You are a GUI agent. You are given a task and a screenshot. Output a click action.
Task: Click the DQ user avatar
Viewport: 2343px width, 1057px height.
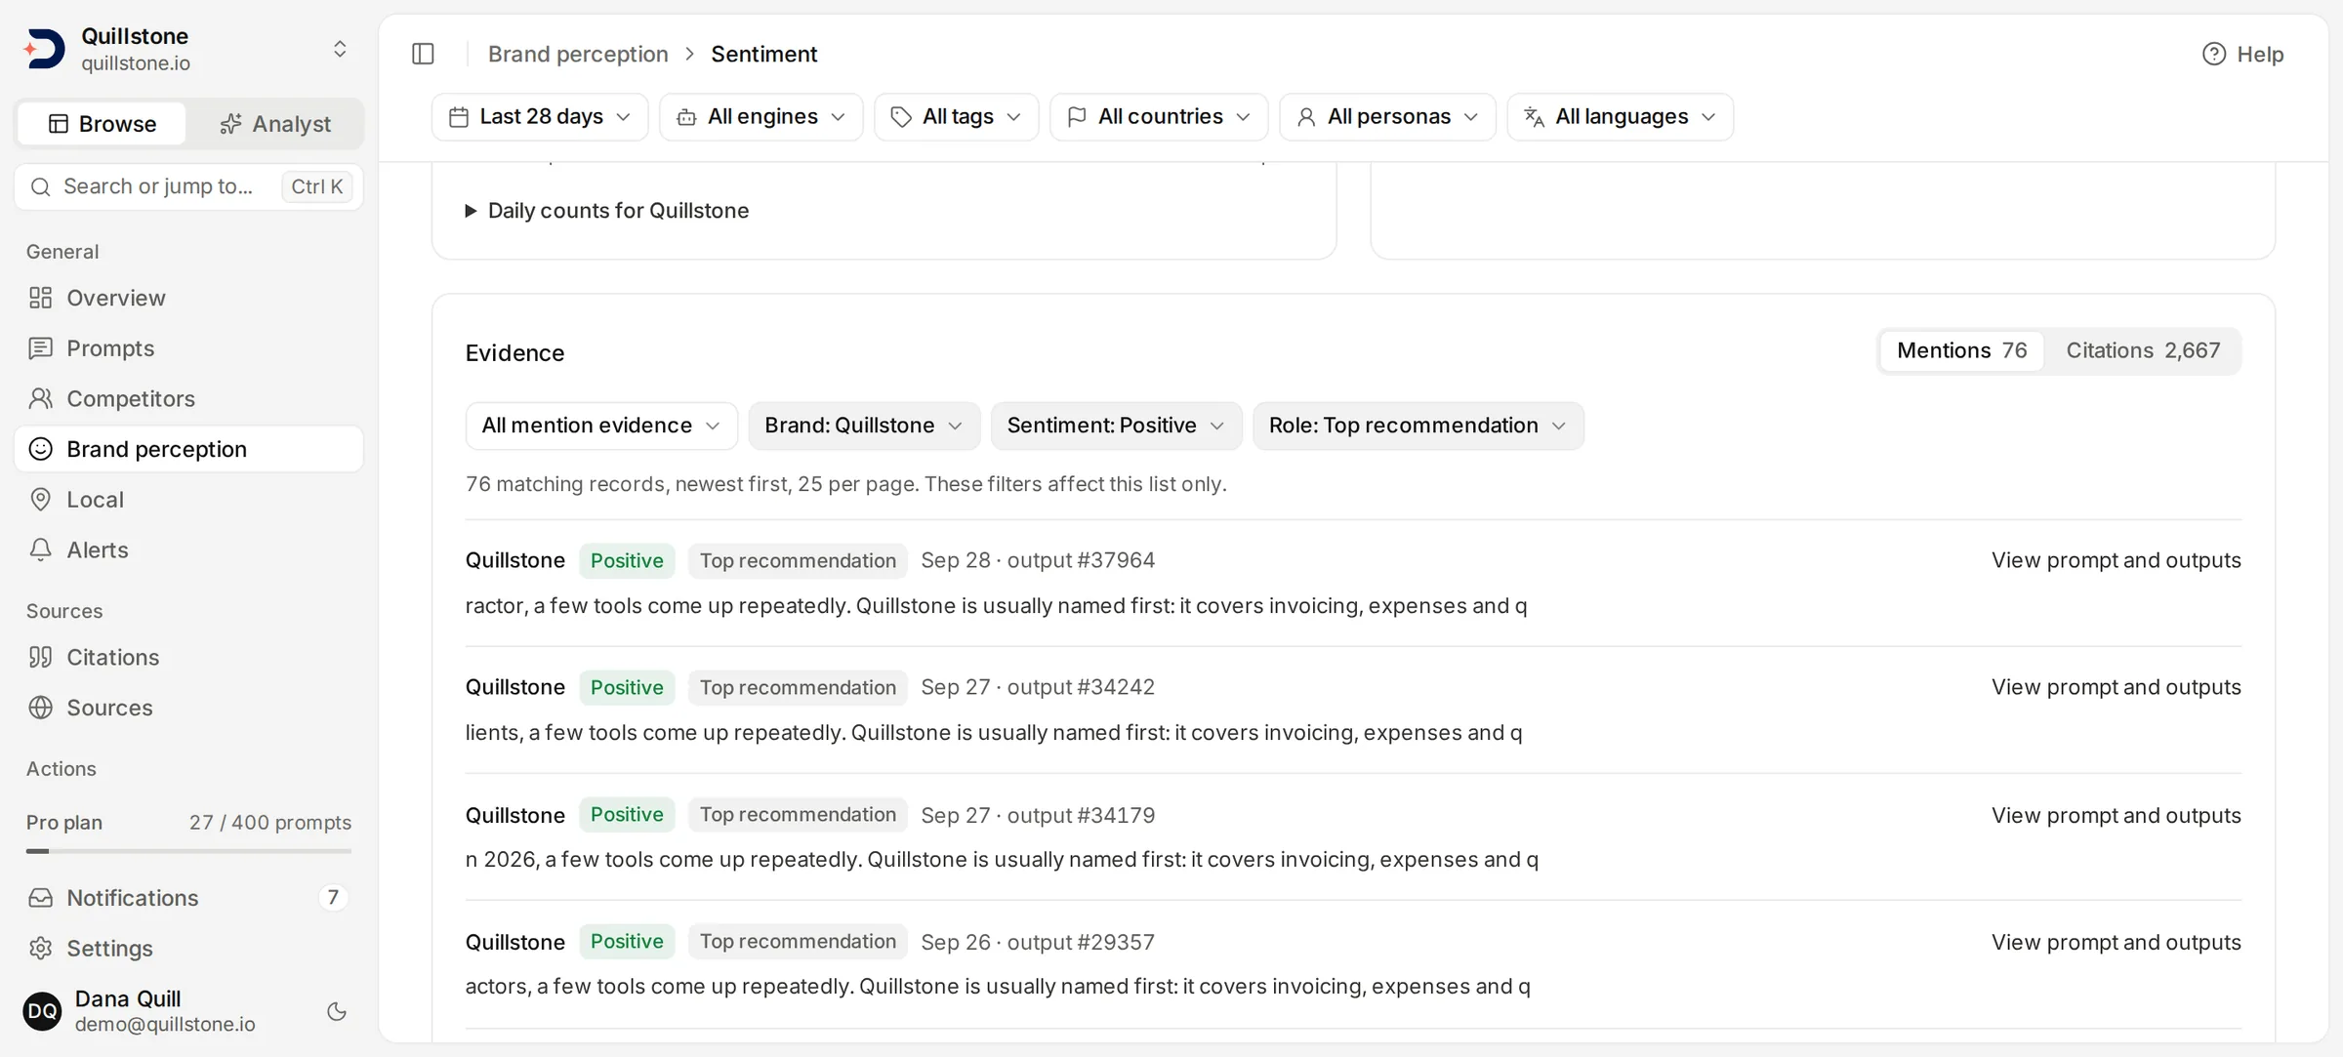(42, 1011)
